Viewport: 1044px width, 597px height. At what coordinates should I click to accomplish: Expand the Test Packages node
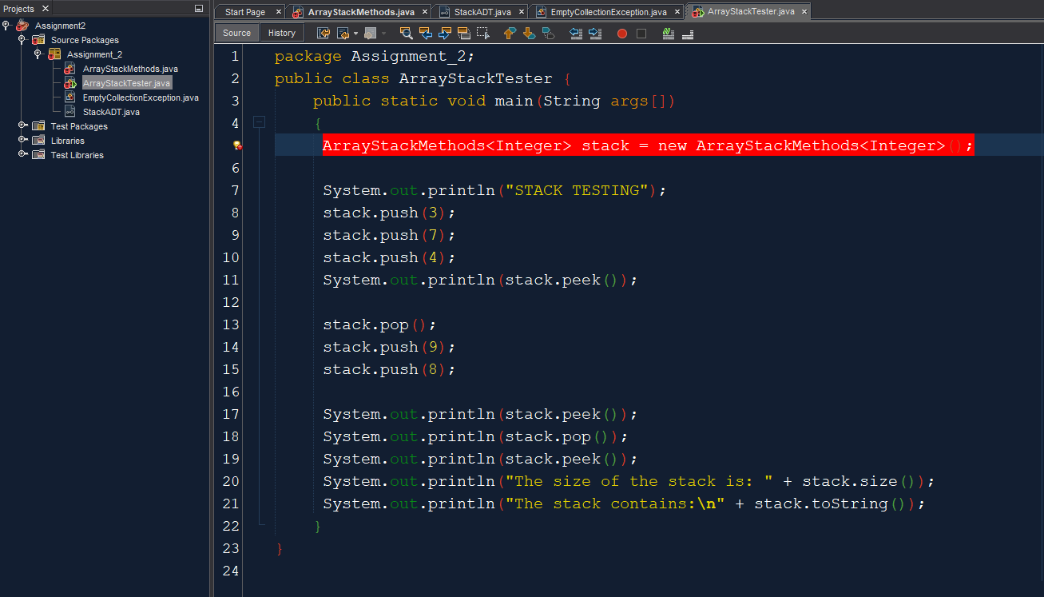point(24,126)
